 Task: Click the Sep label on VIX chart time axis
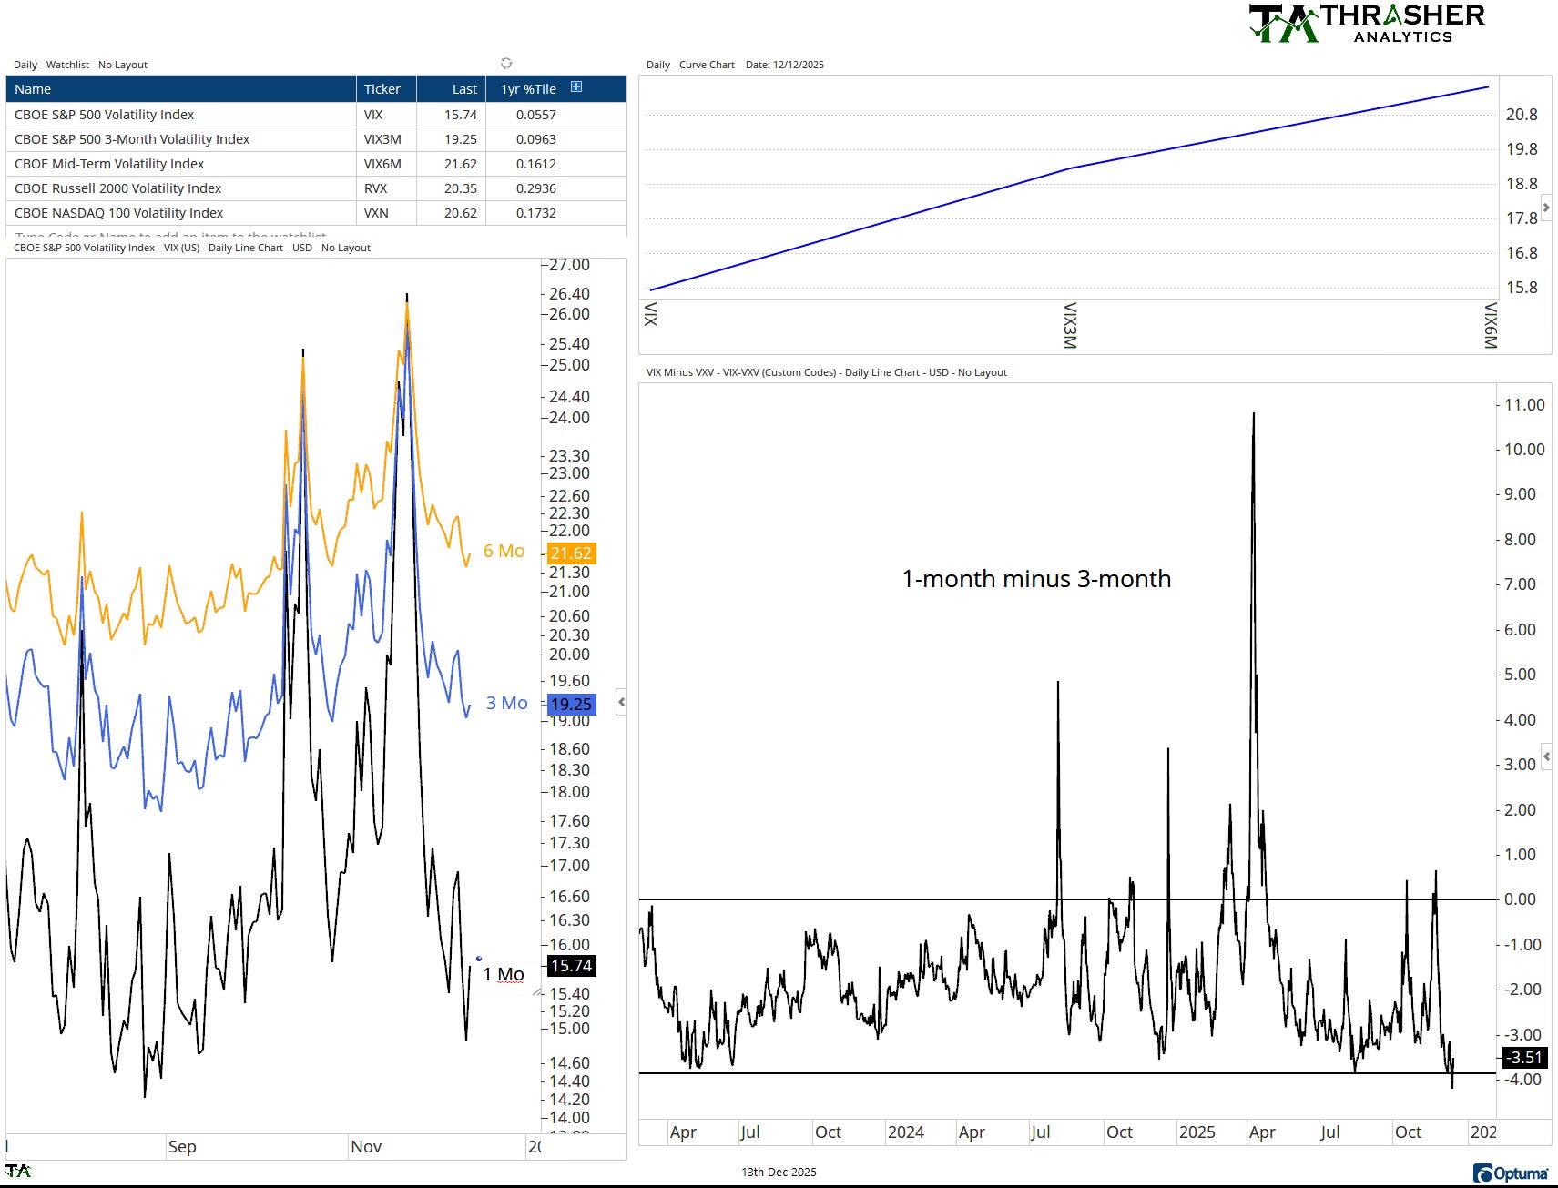point(182,1147)
